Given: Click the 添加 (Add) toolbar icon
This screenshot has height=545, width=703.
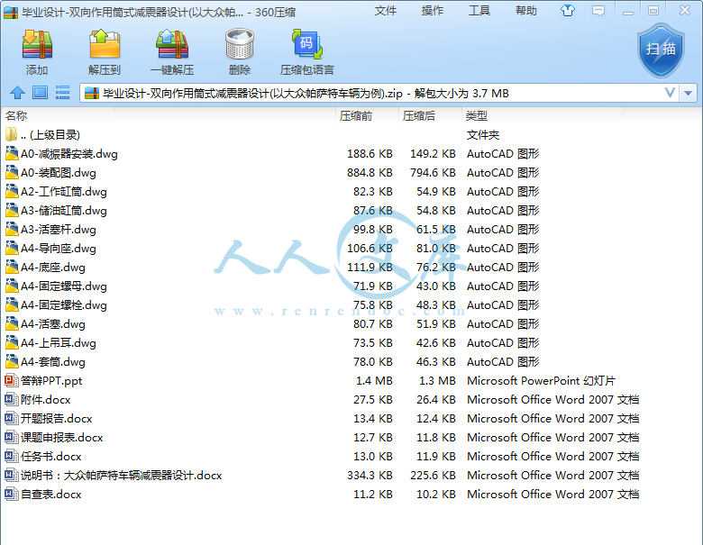Looking at the screenshot, I should coord(37,45).
